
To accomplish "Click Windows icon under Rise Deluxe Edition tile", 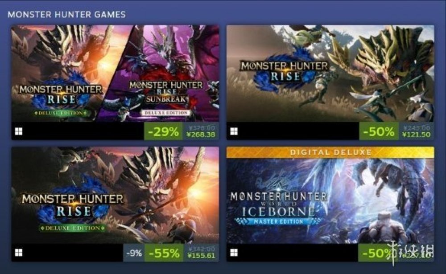I will click(19, 253).
